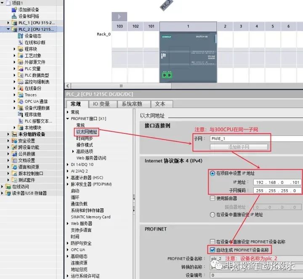Expand the DI 14/DQ 10 arrow

point(68,165)
